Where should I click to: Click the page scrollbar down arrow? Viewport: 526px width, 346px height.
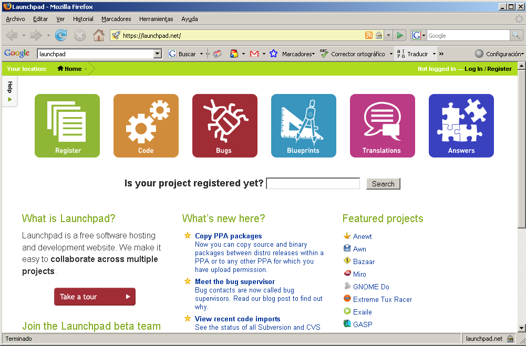pyautogui.click(x=521, y=328)
